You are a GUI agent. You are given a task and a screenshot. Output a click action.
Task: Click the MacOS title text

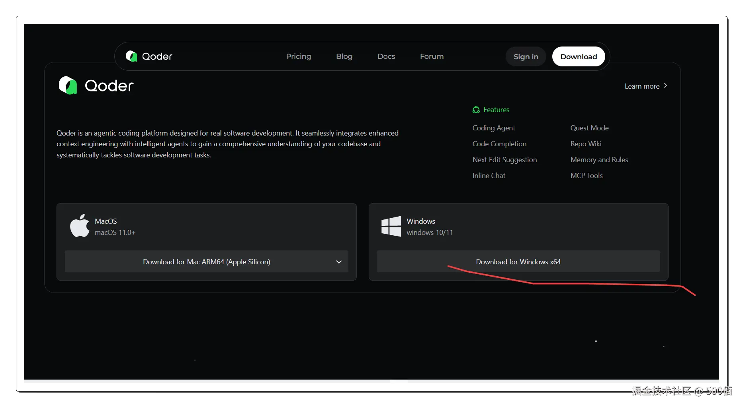[106, 221]
